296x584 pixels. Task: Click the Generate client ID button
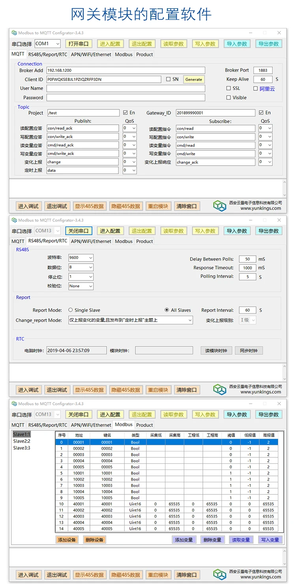(x=194, y=79)
